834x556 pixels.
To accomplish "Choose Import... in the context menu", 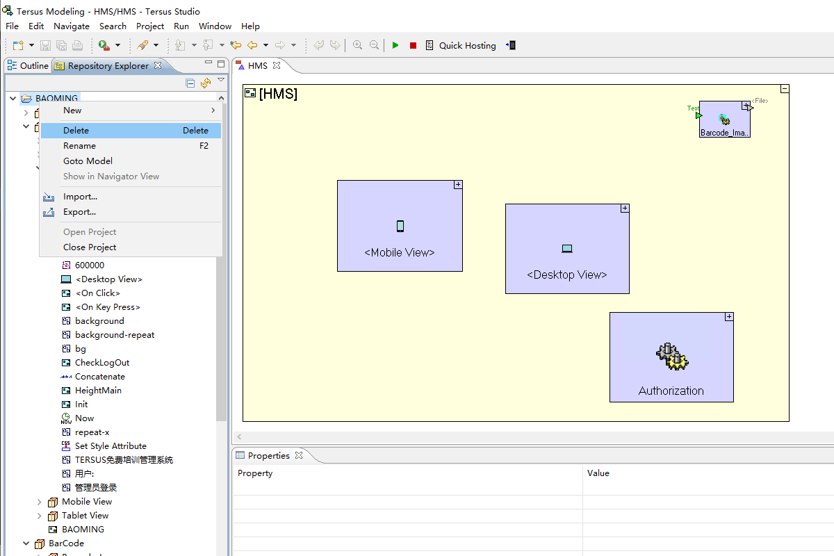I will coord(131,197).
